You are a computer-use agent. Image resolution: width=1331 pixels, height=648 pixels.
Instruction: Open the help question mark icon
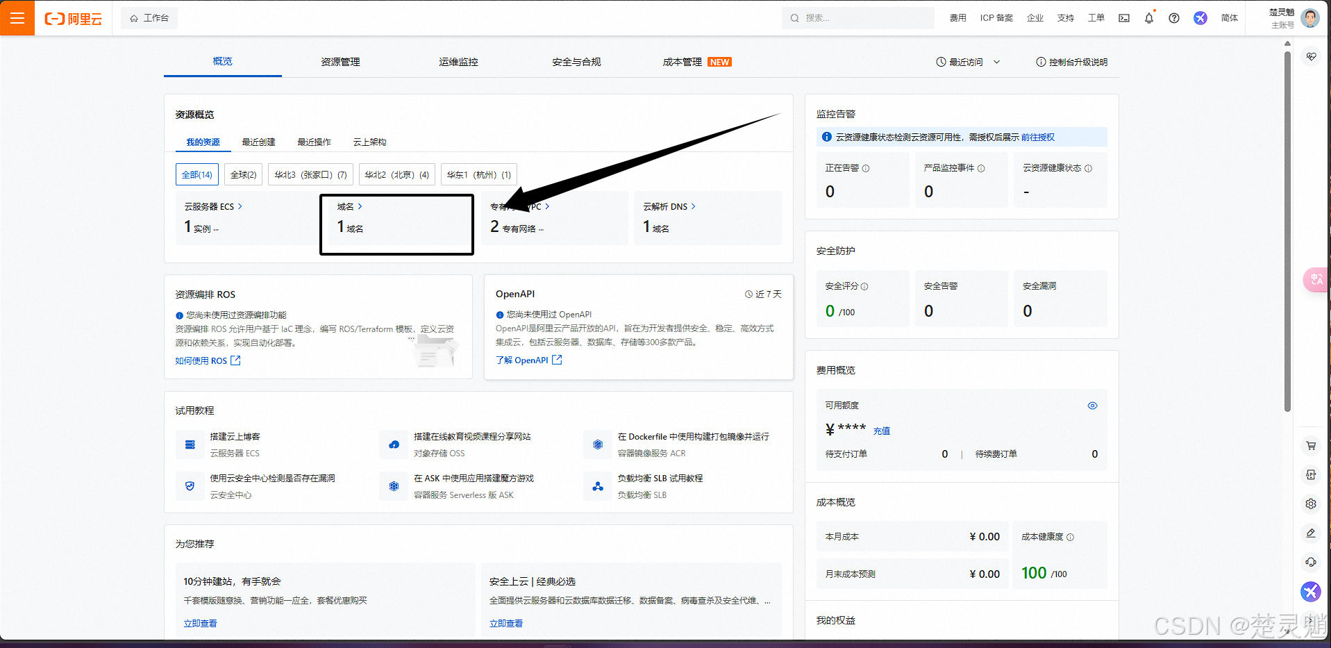[x=1174, y=18]
